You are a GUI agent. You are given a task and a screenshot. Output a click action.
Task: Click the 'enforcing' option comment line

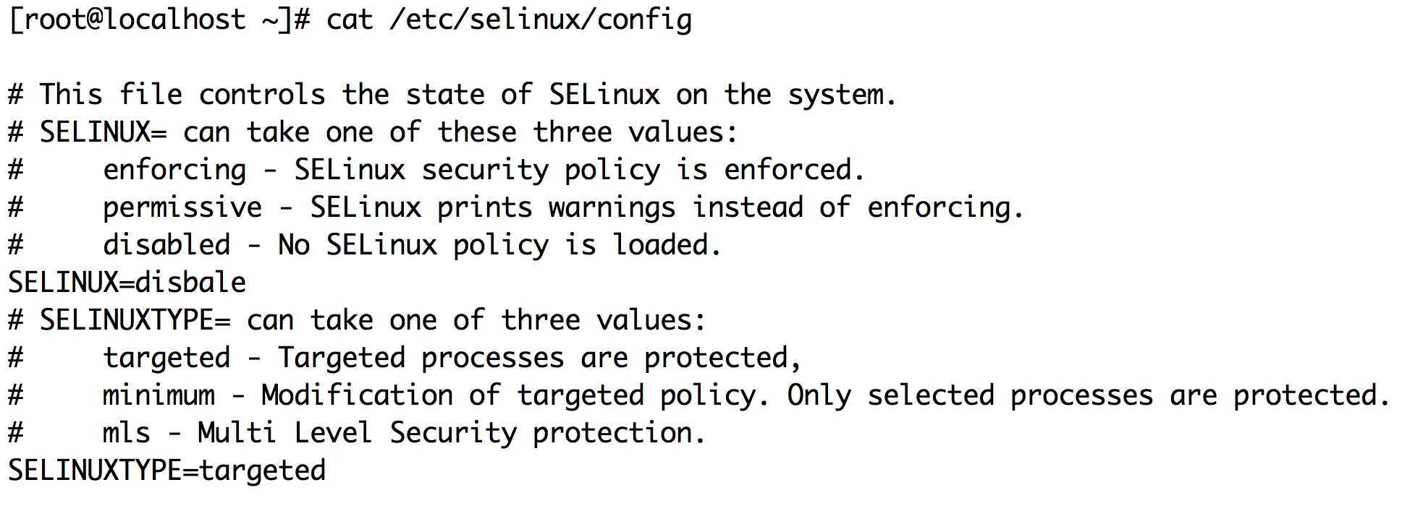pyautogui.click(x=436, y=169)
